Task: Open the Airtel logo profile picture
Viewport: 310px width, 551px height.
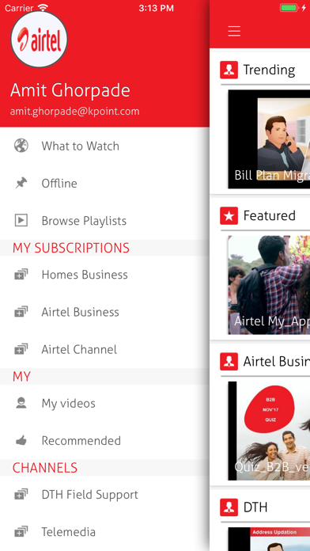Action: pos(39,40)
